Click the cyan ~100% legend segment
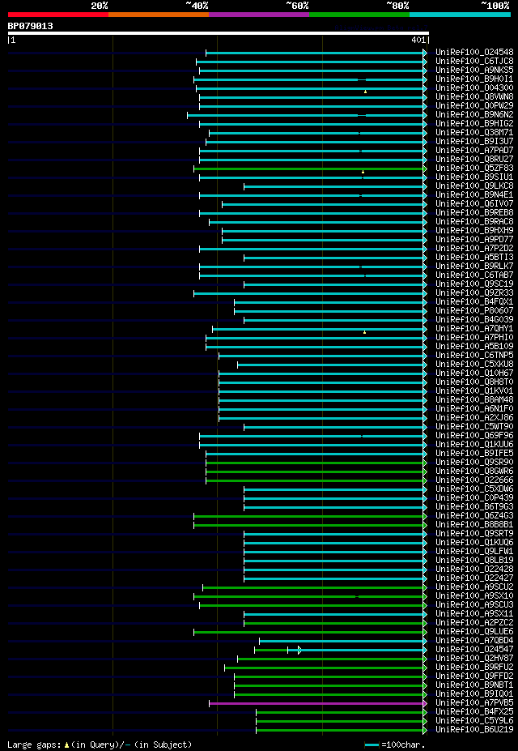 460,15
